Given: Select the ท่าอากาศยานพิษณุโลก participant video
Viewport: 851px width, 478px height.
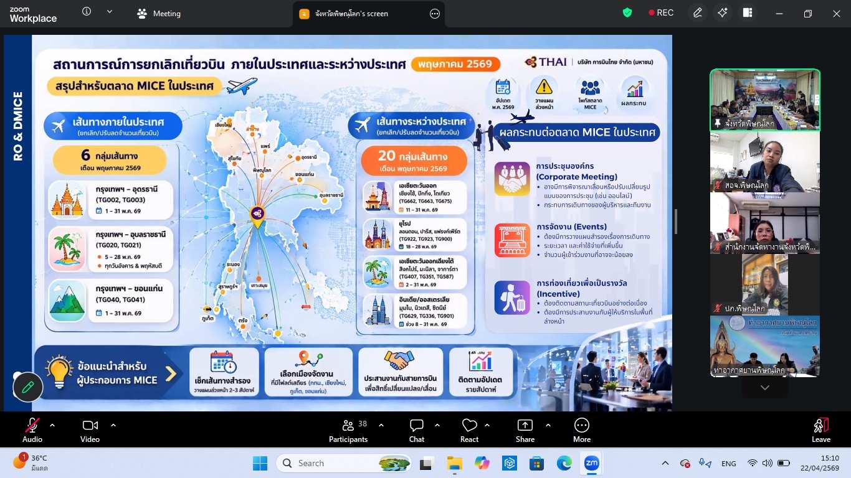Looking at the screenshot, I should coord(764,346).
